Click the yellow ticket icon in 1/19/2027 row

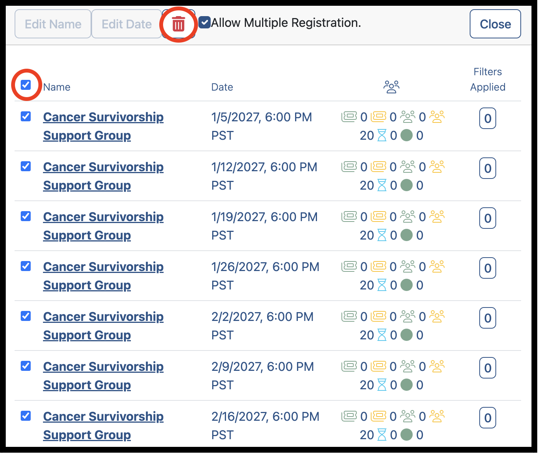(x=379, y=217)
